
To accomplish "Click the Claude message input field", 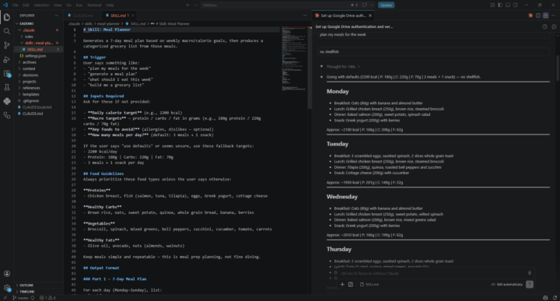I will click(x=432, y=273).
